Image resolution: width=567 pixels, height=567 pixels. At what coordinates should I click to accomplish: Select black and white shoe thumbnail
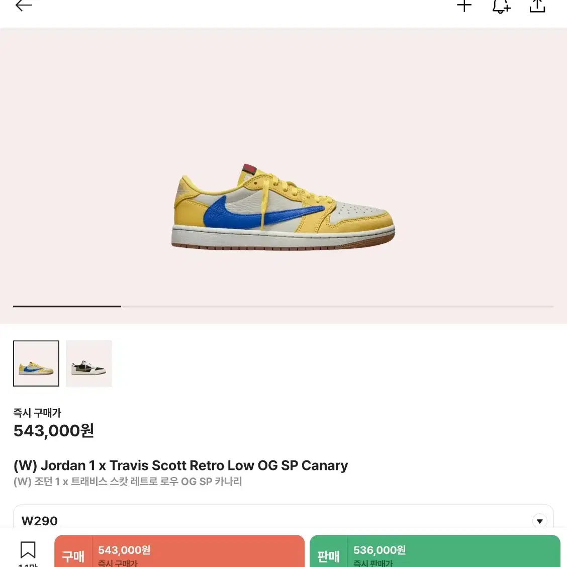coord(88,363)
